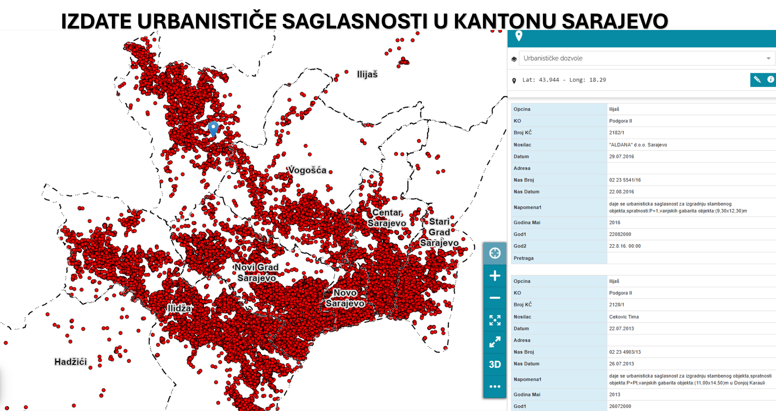Click the Nas Datum value 22.08.2016

click(x=621, y=192)
